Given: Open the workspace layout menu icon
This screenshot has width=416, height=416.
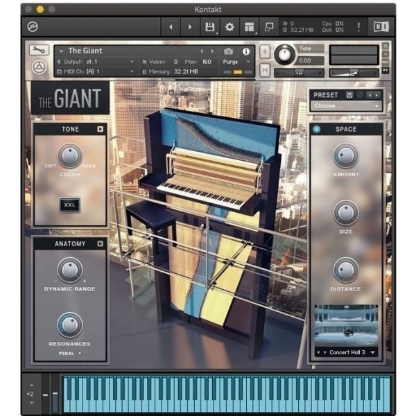Looking at the screenshot, I should click(250, 27).
